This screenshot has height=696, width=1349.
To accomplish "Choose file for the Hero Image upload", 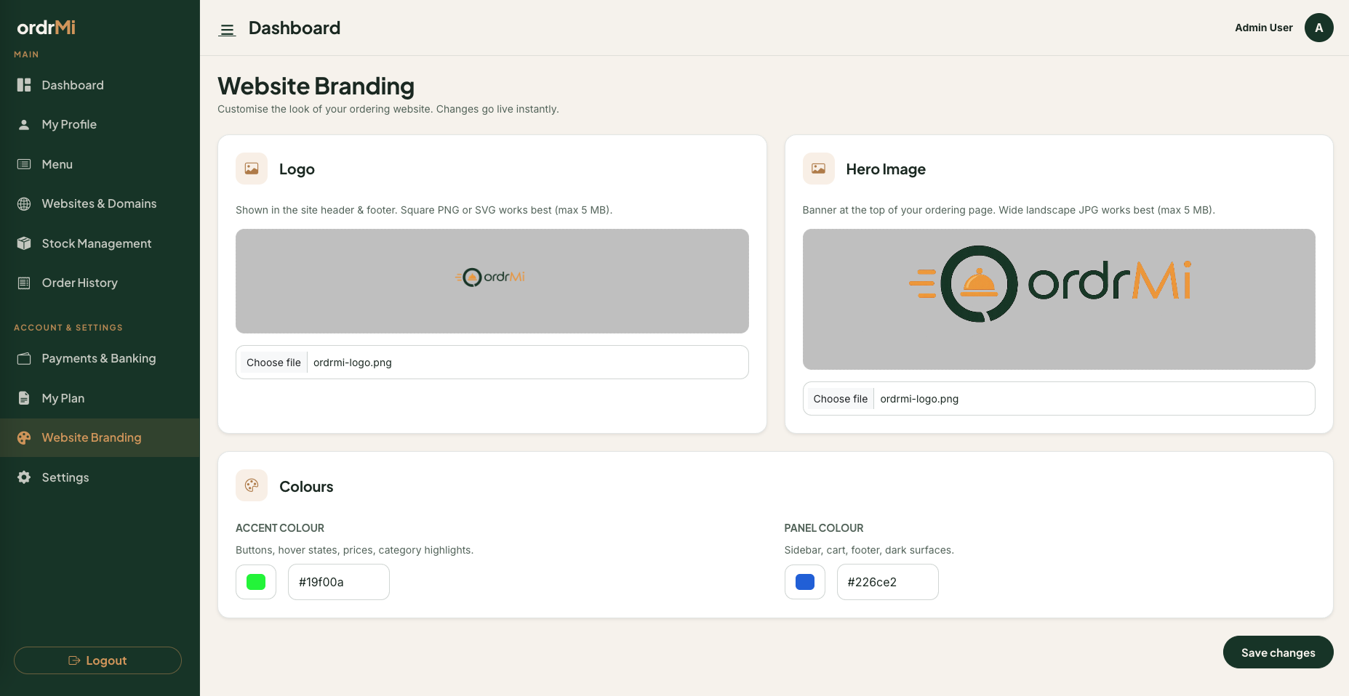I will 840,399.
